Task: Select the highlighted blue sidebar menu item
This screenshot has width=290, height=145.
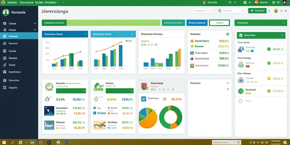Action: pos(19,37)
